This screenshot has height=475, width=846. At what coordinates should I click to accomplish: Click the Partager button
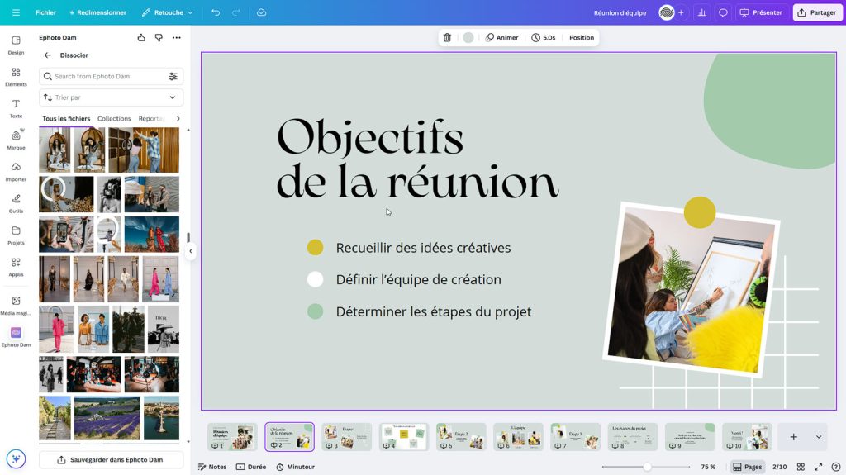pos(815,13)
